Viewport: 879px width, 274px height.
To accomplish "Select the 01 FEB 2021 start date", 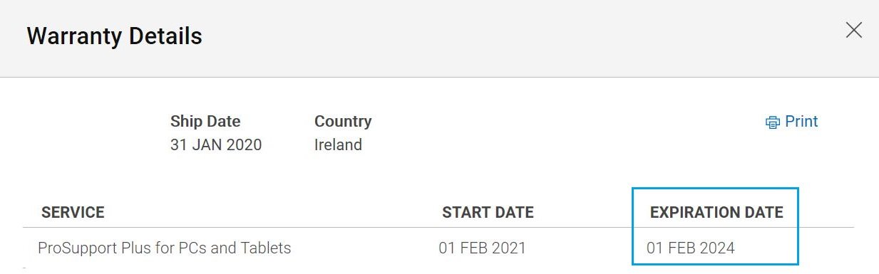I will [482, 248].
